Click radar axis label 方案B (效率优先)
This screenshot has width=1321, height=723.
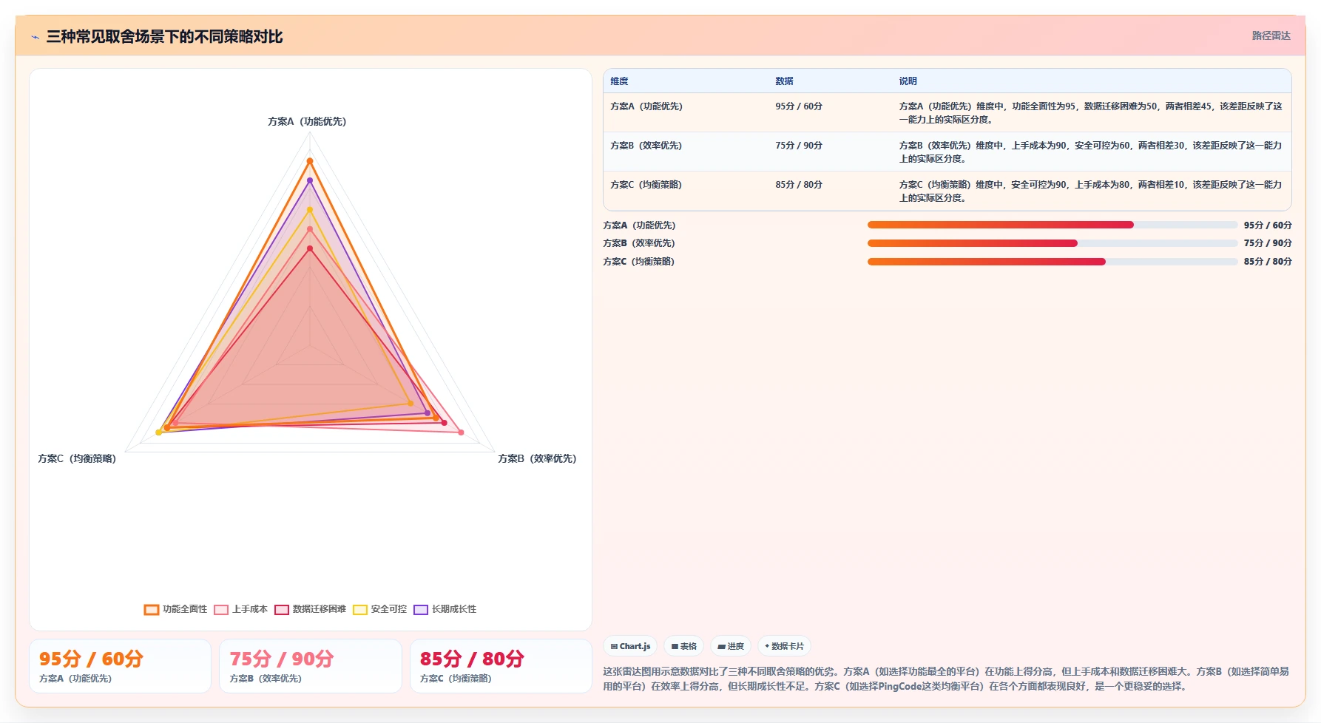click(x=537, y=458)
